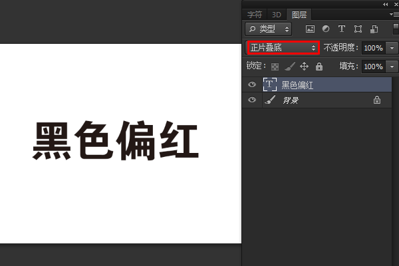Close the panel group
This screenshot has width=399, height=266.
click(x=396, y=4)
